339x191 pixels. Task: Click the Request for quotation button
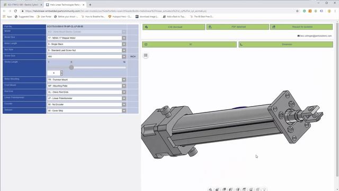coord(301,27)
